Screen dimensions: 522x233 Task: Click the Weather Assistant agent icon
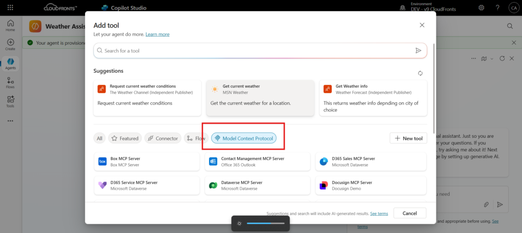[35, 26]
